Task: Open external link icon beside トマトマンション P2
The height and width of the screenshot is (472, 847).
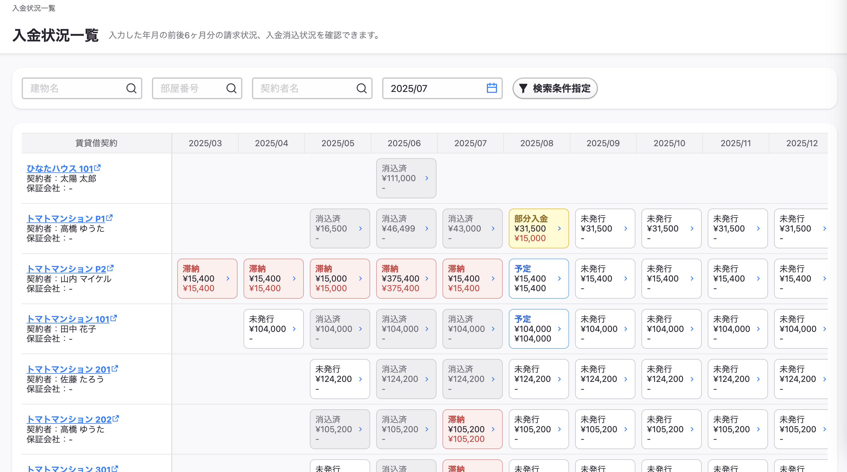Action: coord(110,268)
